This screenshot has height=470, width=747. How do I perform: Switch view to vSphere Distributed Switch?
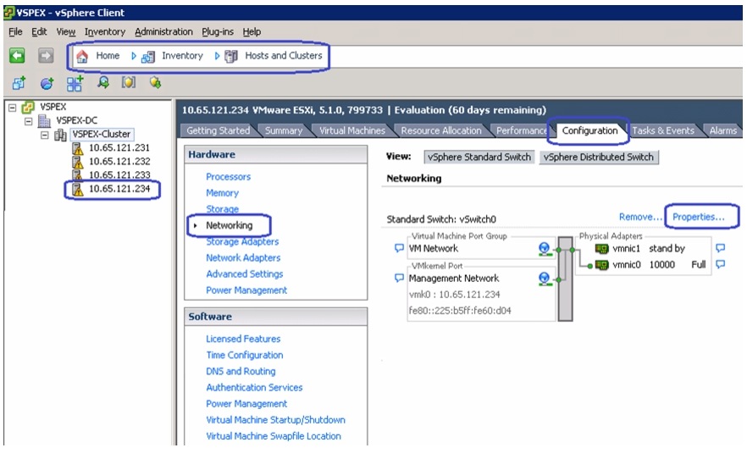point(599,158)
